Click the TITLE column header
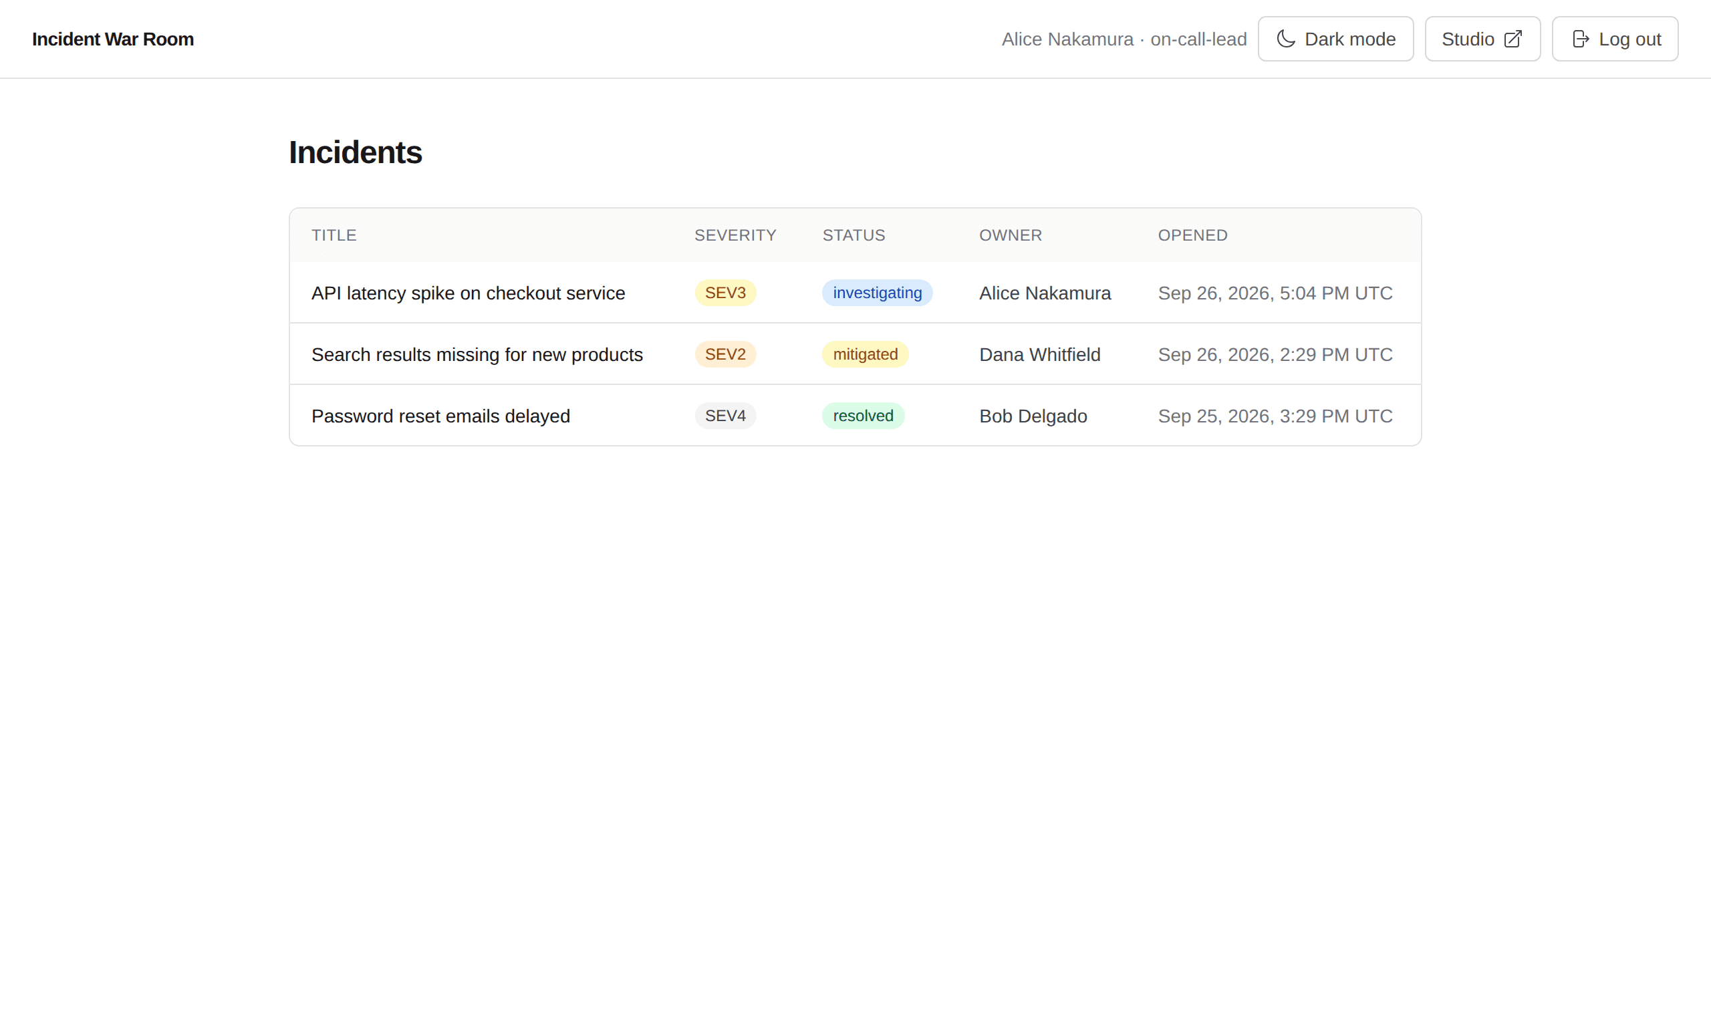 coord(334,235)
